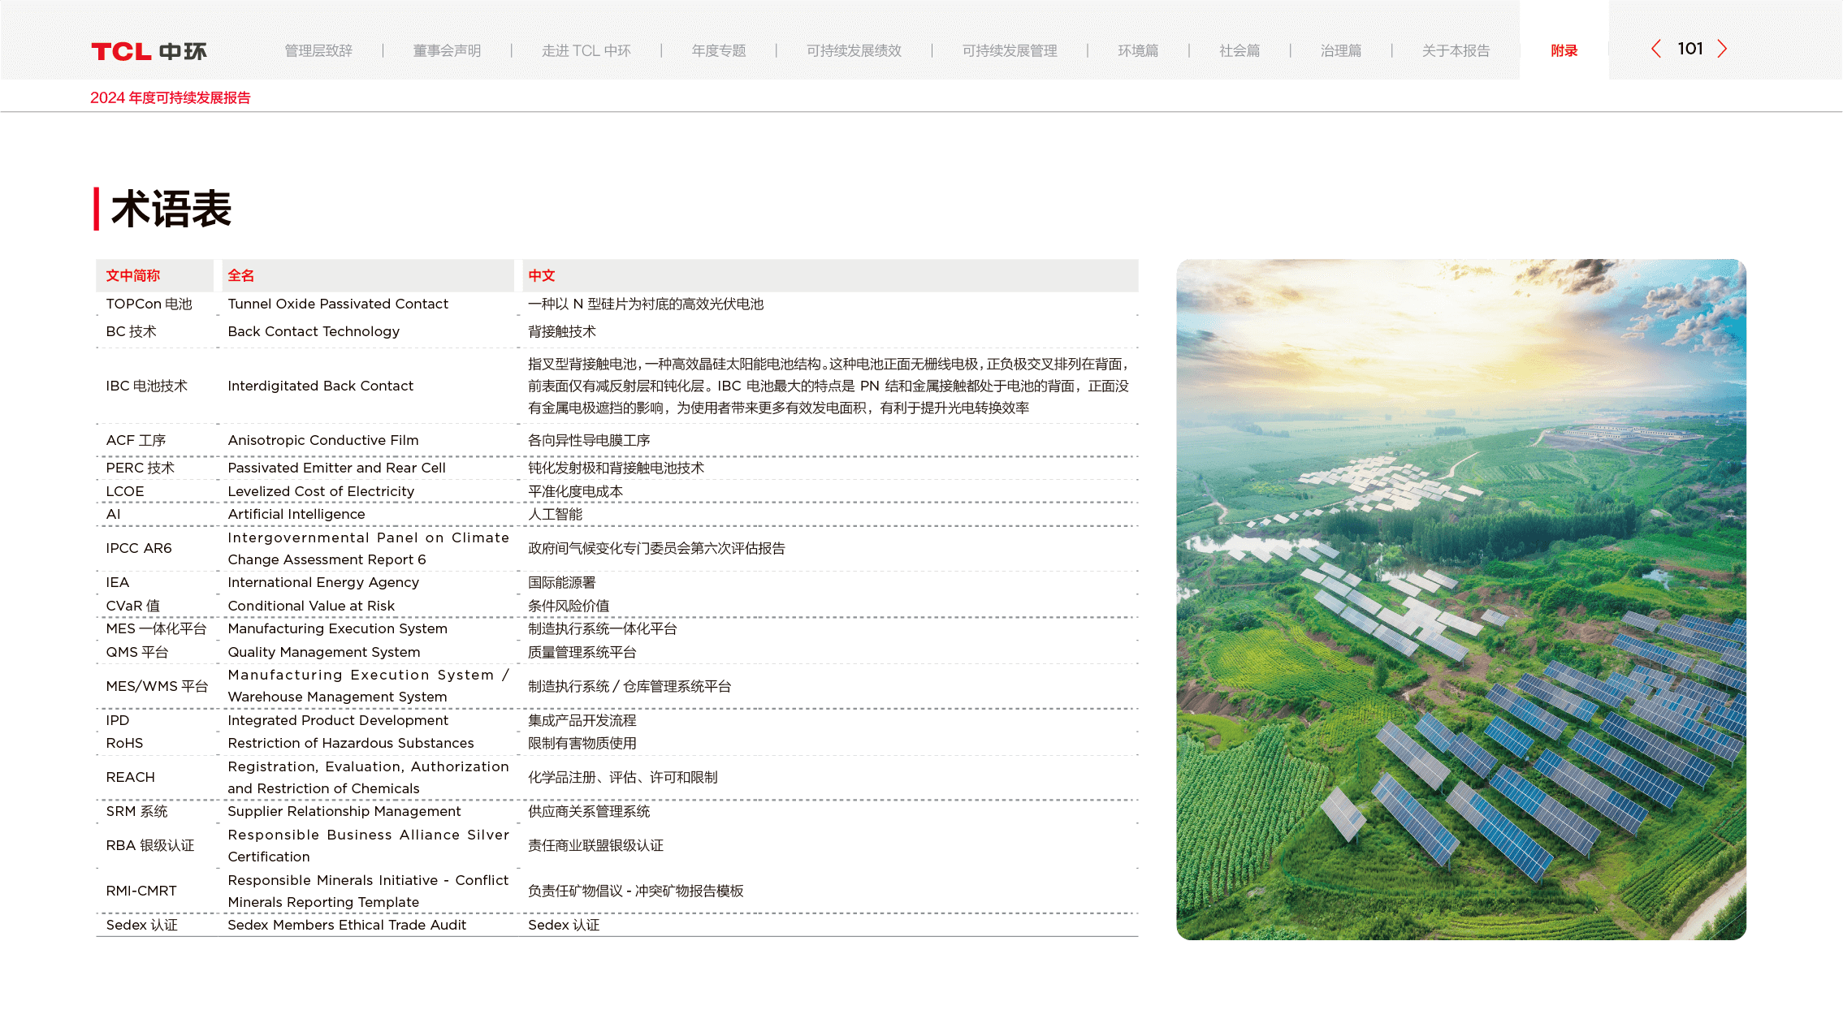Screen dimensions: 1843x1036
Task: Click the 文中简称 column header
Action: pos(133,276)
